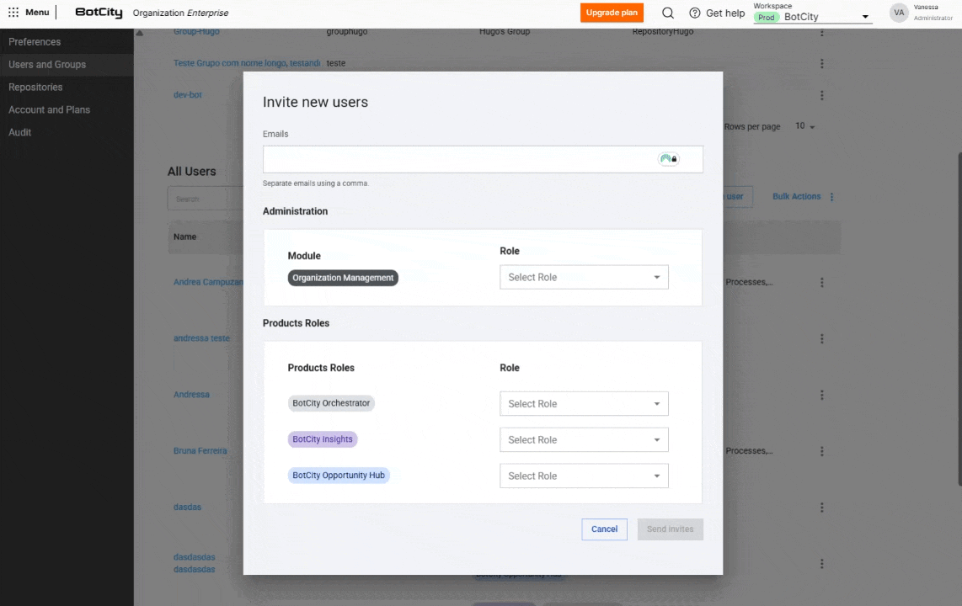Open the apps grid menu icon
Image resolution: width=962 pixels, height=606 pixels.
[x=13, y=12]
